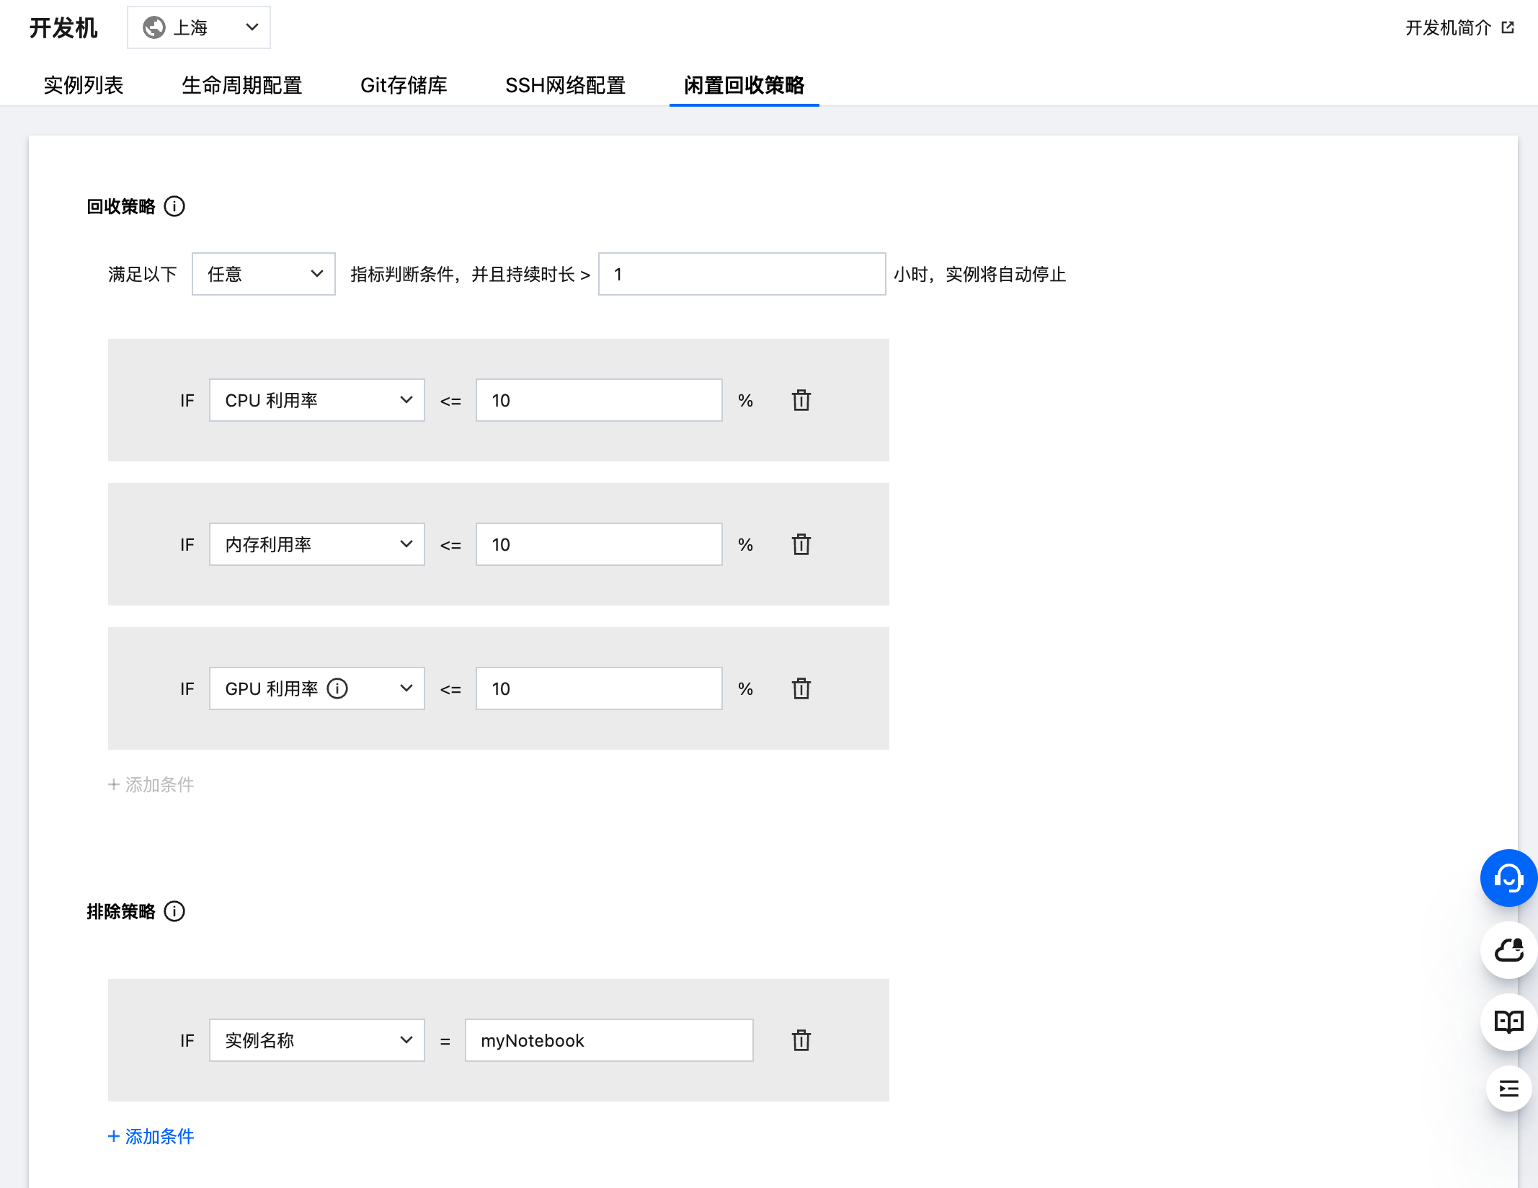Viewport: 1538px width, 1188px height.
Task: Expand the 任意 condition match dropdown
Action: [263, 274]
